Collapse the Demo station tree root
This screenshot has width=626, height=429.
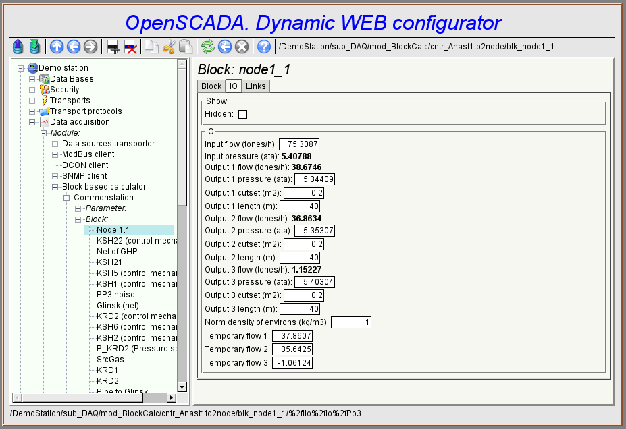(20, 69)
